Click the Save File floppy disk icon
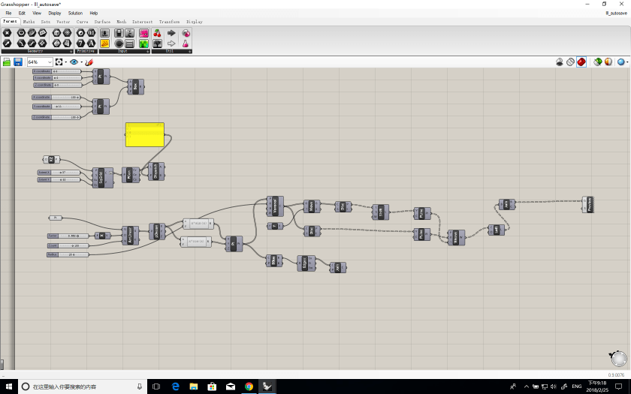This screenshot has height=394, width=631. point(17,62)
